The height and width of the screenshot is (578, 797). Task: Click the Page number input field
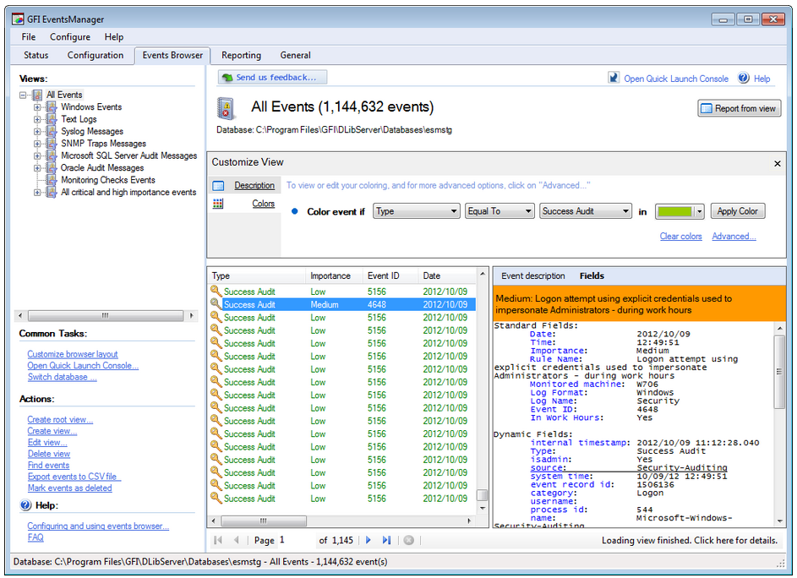pyautogui.click(x=297, y=540)
